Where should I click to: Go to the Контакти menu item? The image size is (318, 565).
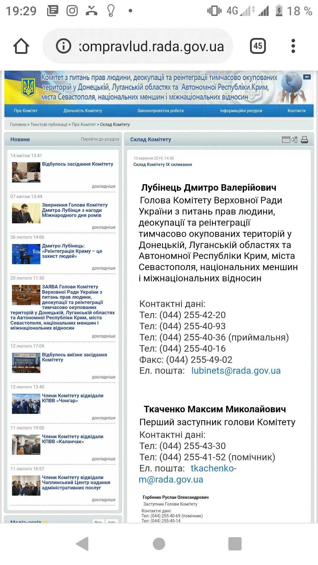click(x=296, y=111)
